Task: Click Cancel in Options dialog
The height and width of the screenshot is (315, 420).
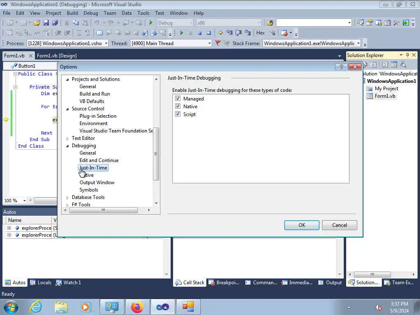Action: click(339, 225)
